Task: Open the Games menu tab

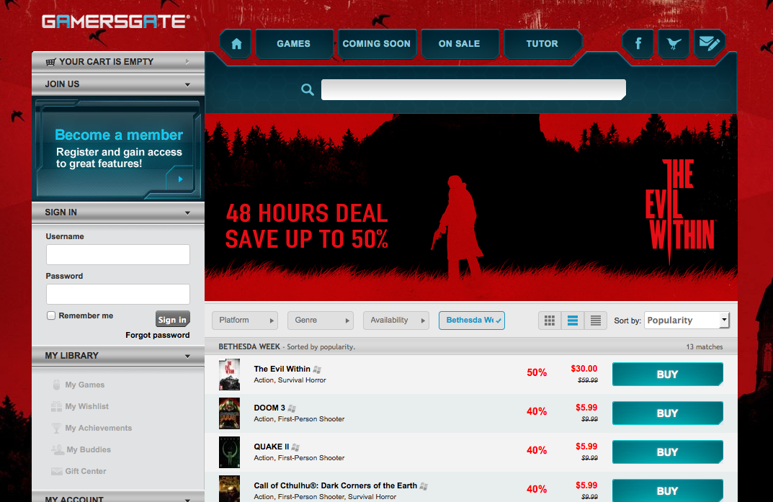Action: [294, 44]
